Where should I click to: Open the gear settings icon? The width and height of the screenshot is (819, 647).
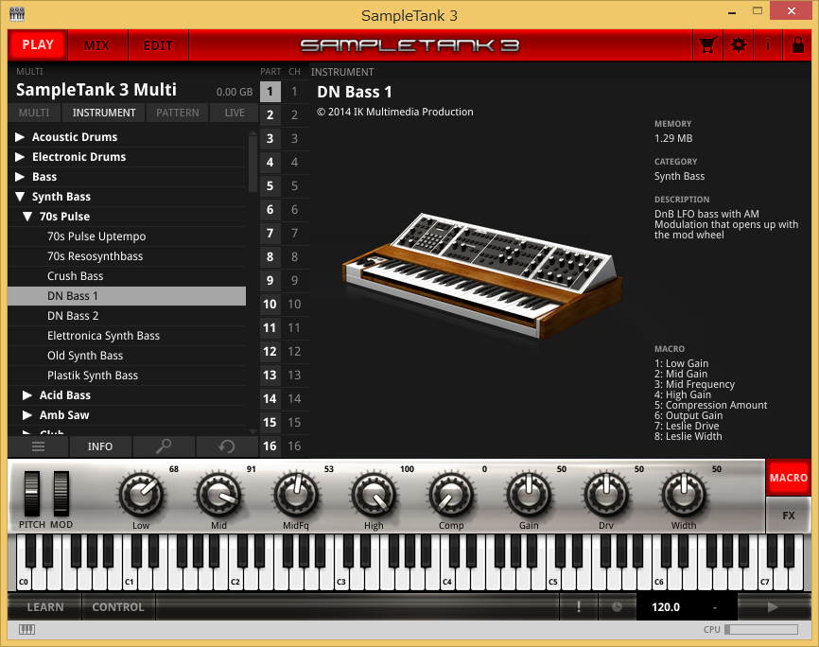738,45
